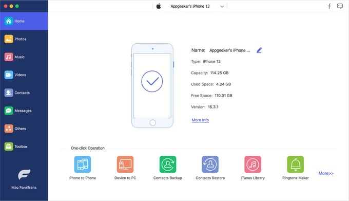Edit the device name with the pencil icon

(x=259, y=50)
